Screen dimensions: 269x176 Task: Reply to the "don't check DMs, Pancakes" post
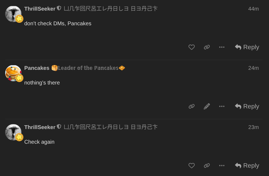(x=247, y=47)
